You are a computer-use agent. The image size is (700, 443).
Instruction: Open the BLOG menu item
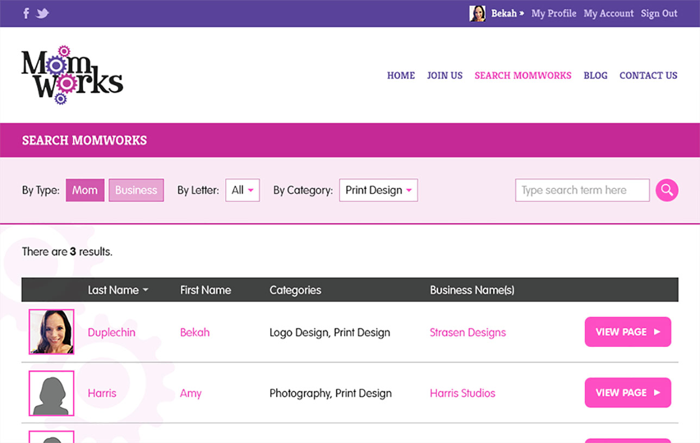[x=596, y=75]
